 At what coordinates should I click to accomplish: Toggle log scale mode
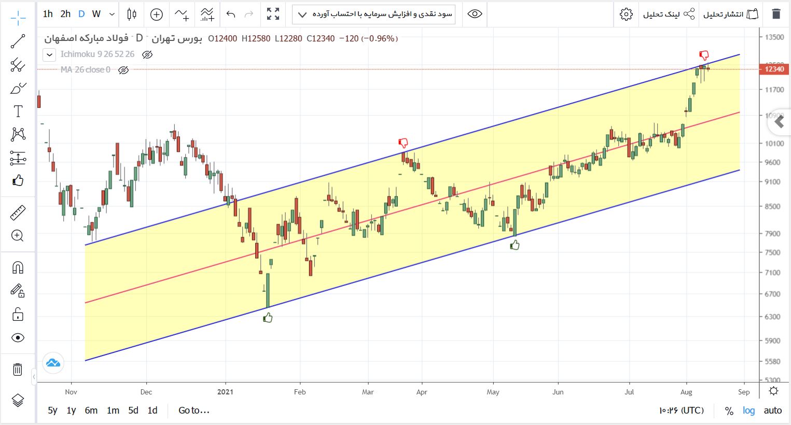coord(748,410)
